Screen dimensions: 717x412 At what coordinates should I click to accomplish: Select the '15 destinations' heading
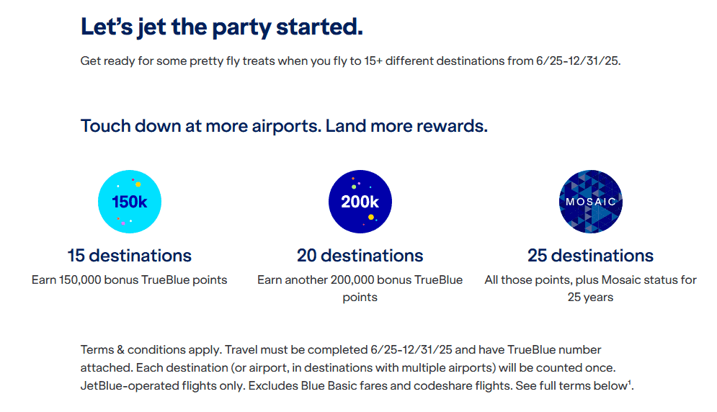[x=129, y=256]
